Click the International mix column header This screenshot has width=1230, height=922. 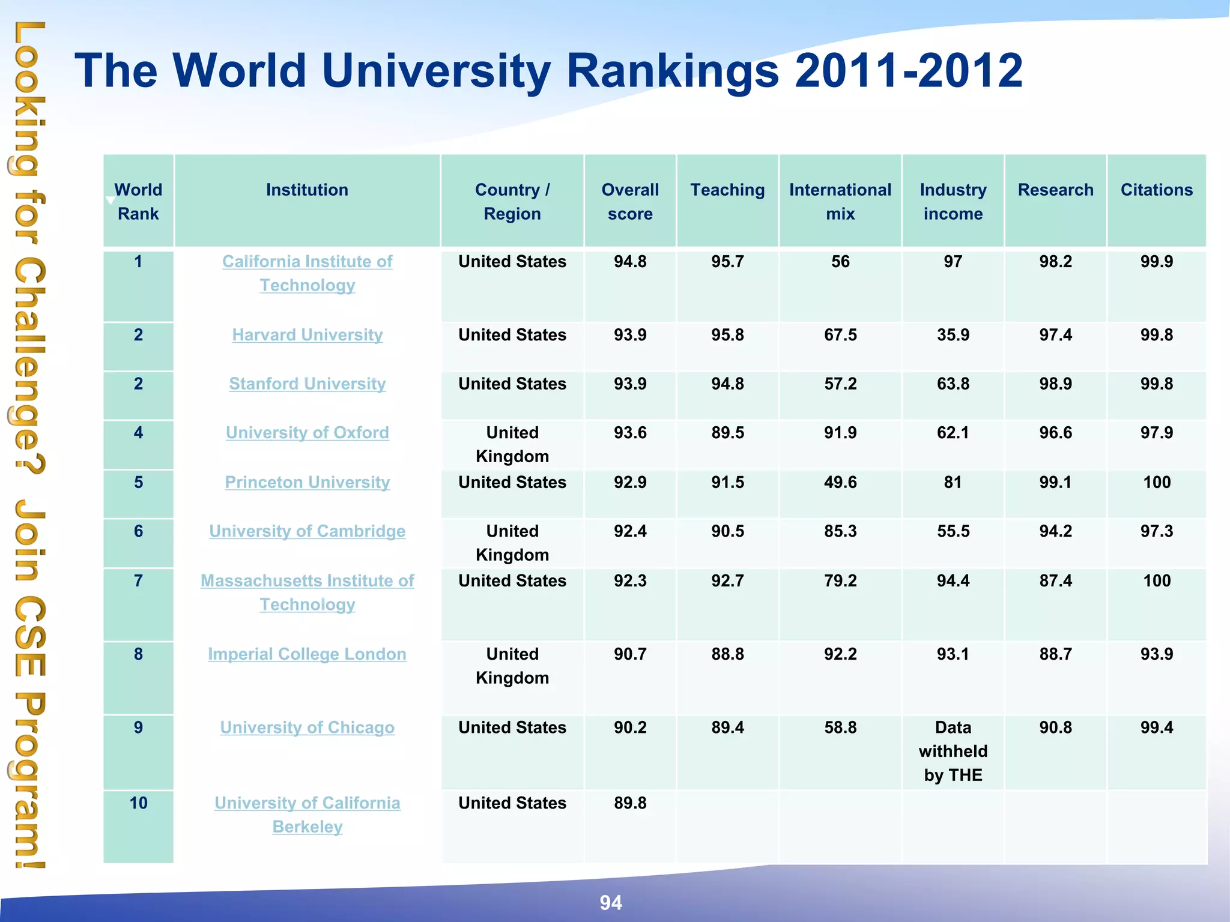pyautogui.click(x=840, y=201)
